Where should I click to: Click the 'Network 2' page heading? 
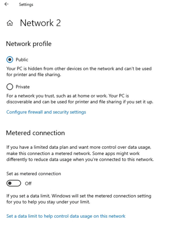40,23
